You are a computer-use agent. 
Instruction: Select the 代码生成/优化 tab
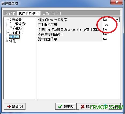29,13
